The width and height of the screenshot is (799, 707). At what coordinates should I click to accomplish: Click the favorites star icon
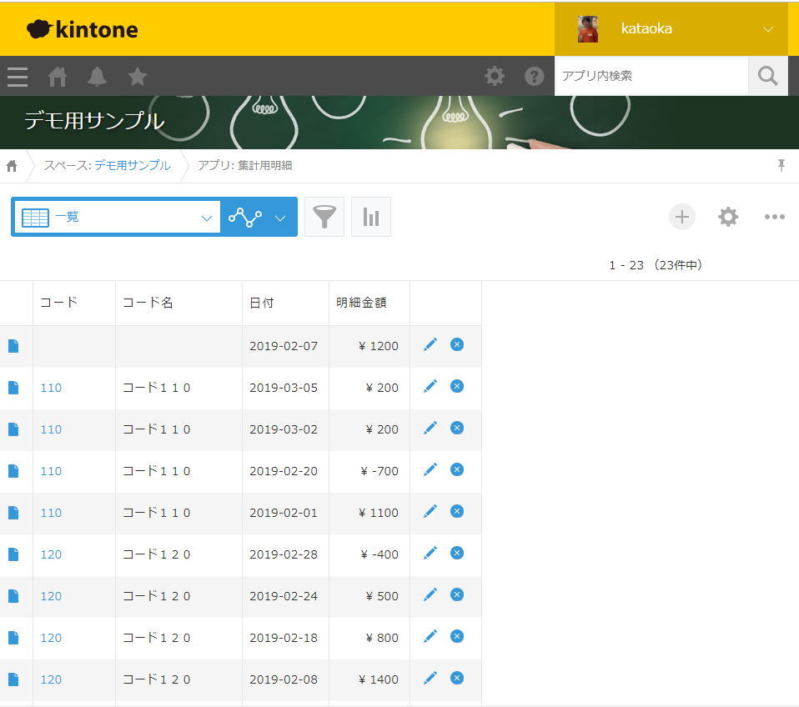point(137,76)
